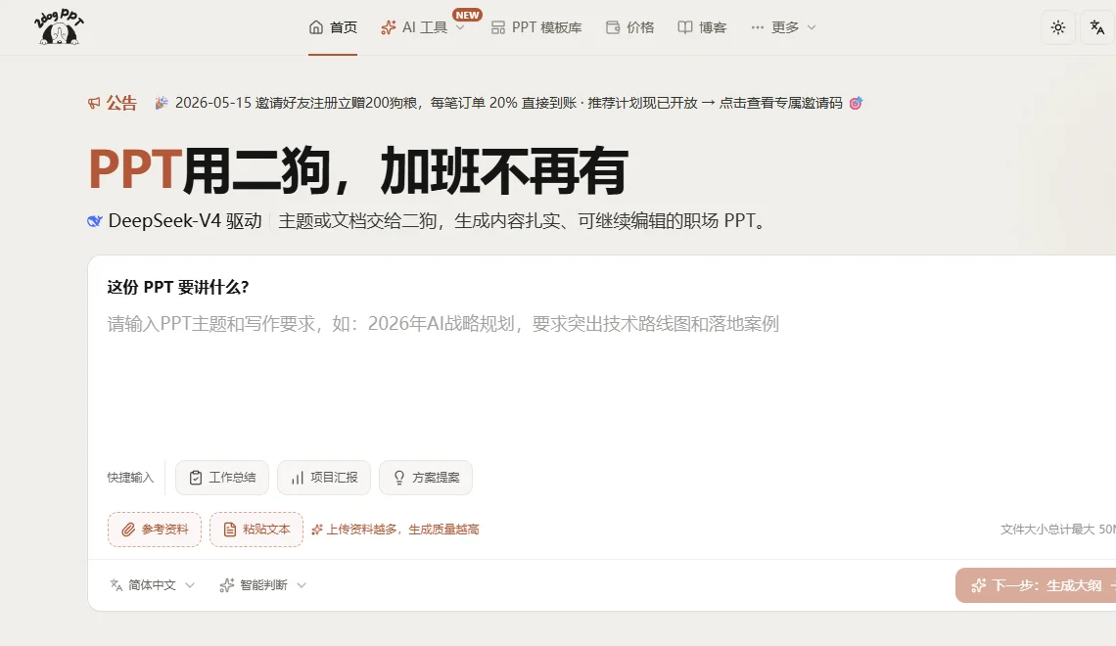The image size is (1116, 646).
Task: Click the 公告 megaphone icon
Action: pyautogui.click(x=94, y=103)
